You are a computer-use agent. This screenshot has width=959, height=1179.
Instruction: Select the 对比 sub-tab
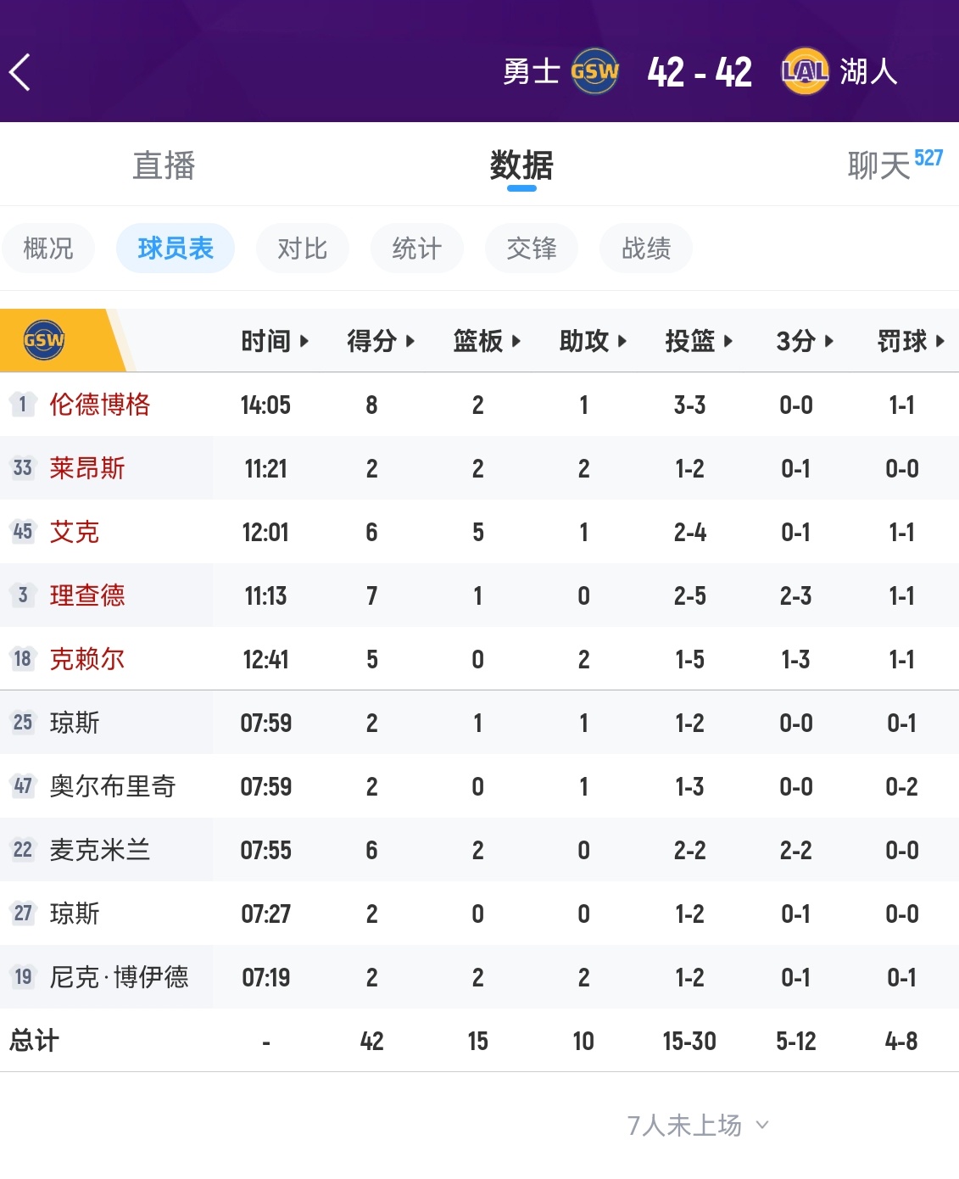pos(303,249)
